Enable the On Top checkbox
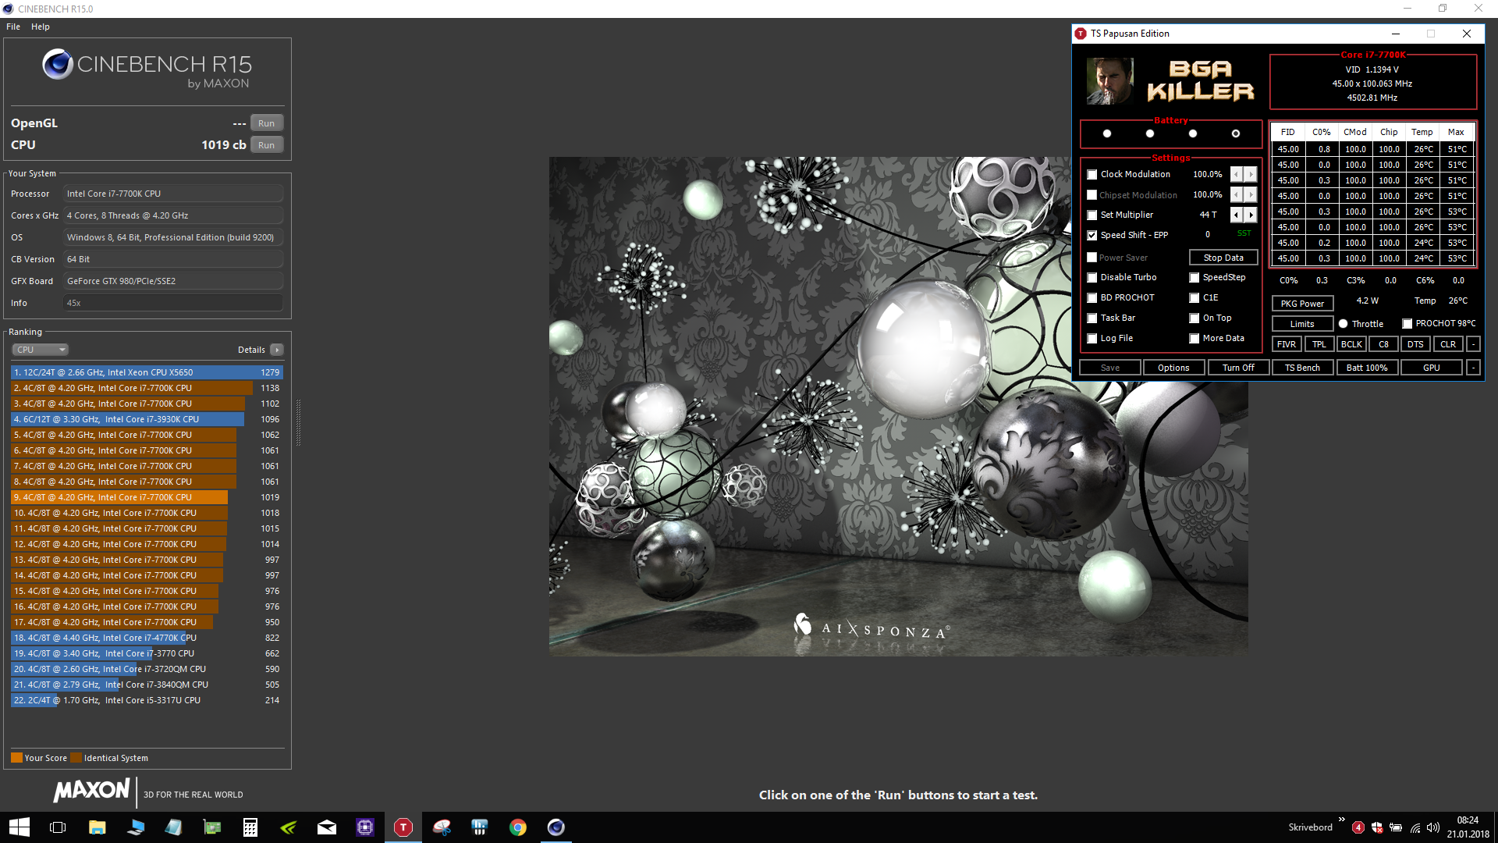This screenshot has width=1498, height=843. (1194, 318)
